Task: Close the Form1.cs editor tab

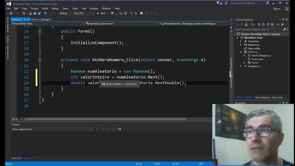Action: [x=29, y=19]
